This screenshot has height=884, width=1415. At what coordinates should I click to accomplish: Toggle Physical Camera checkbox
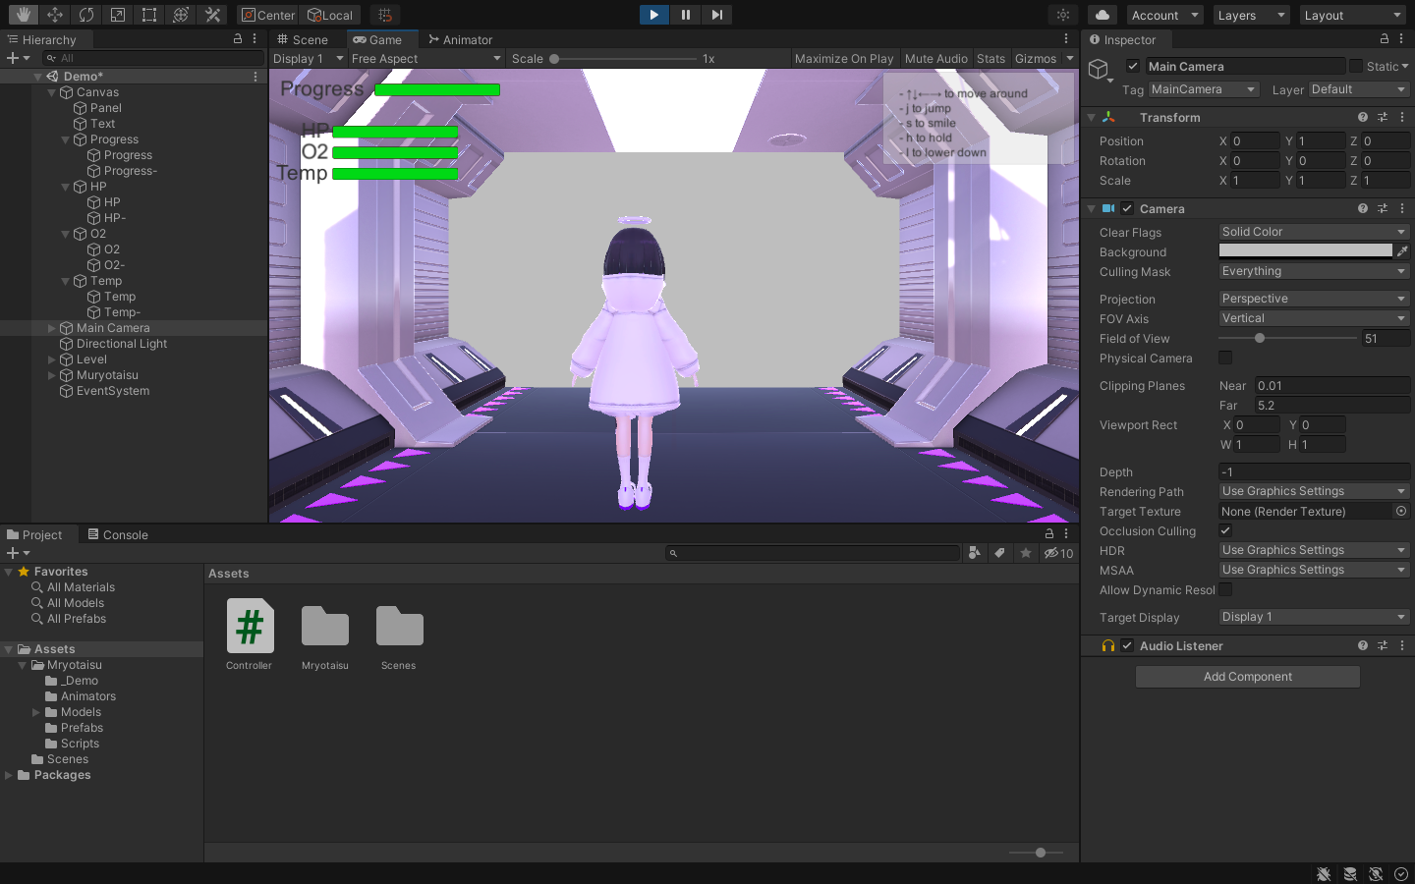1225,358
